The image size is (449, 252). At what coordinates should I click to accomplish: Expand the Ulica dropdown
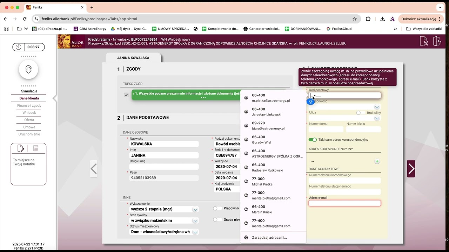(377, 118)
